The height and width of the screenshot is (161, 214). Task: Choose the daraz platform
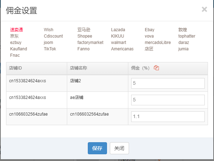point(184,43)
